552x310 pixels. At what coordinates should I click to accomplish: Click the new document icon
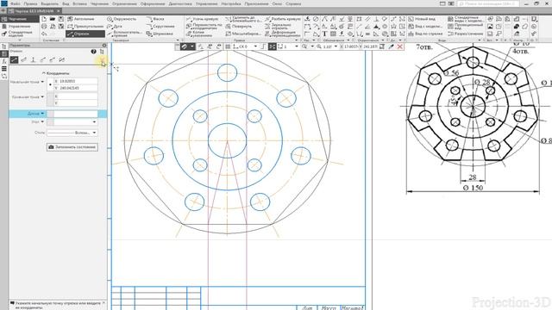pos(44,19)
